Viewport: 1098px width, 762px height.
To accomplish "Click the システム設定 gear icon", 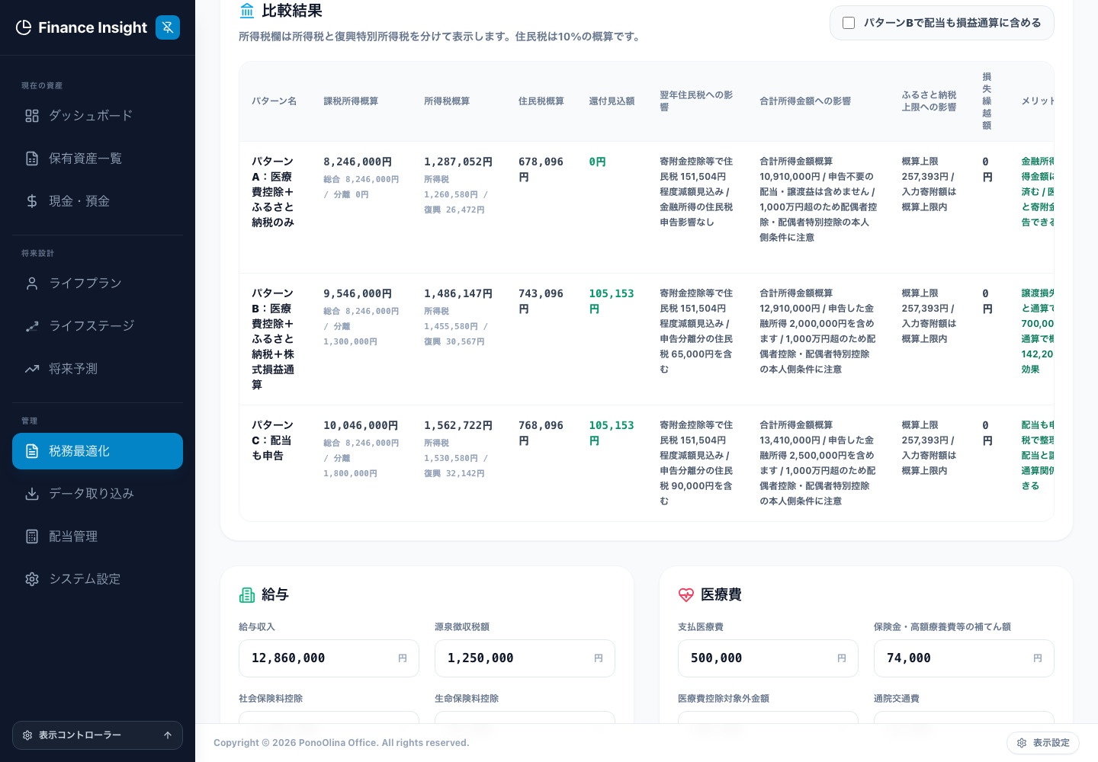I will [x=32, y=579].
